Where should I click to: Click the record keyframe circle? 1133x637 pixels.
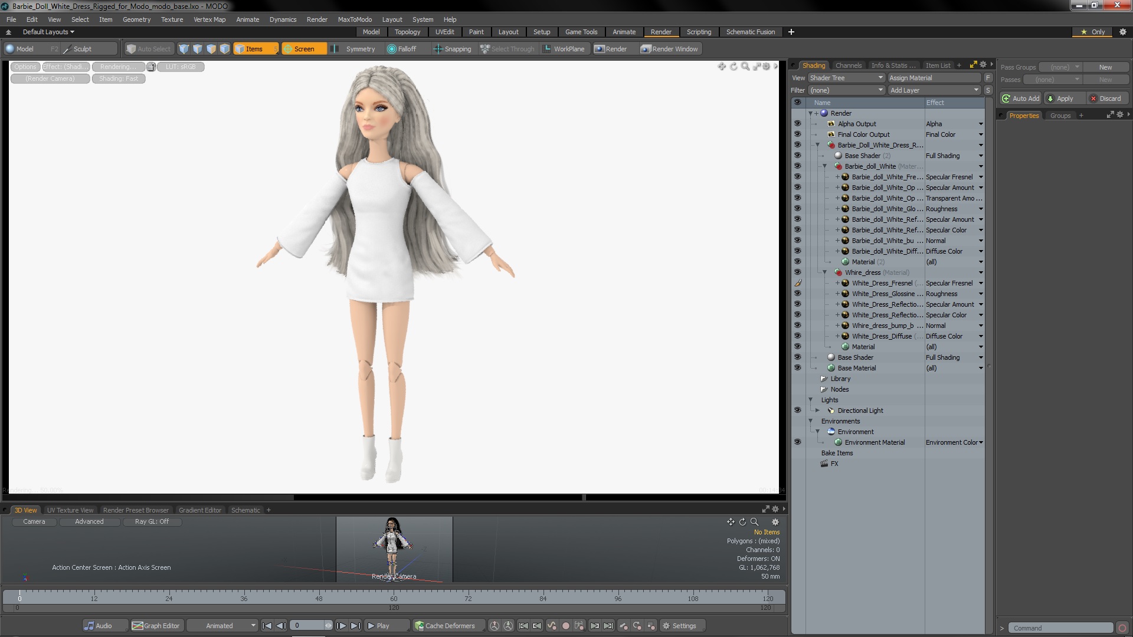tap(565, 626)
